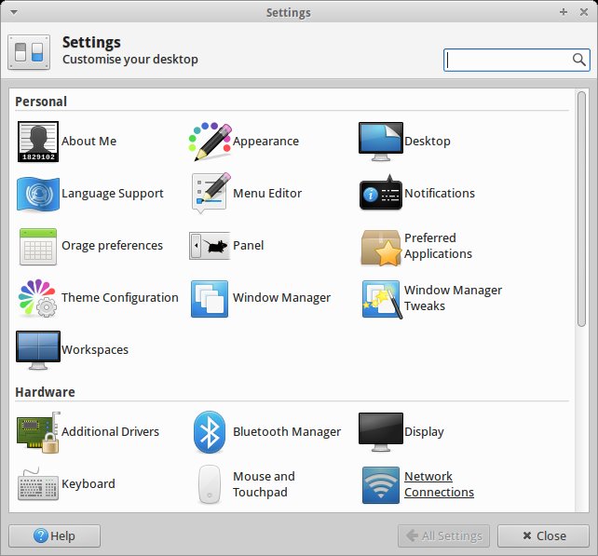Click the "Appearance" label
Image resolution: width=598 pixels, height=556 pixels.
tap(265, 142)
